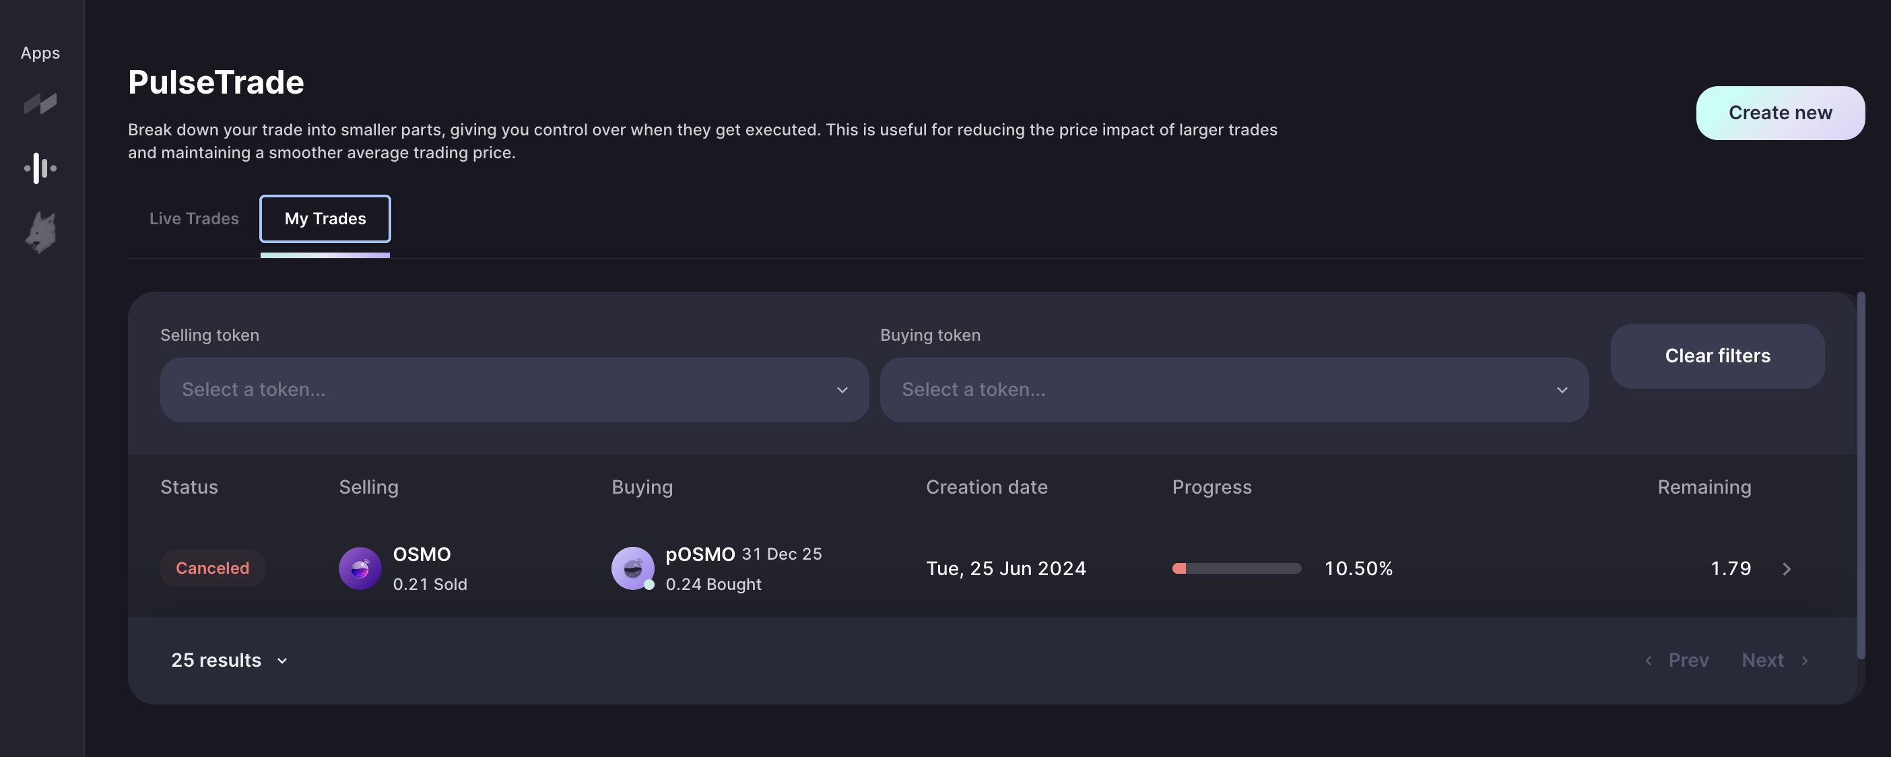Click the 31 Dec 25 expiry label
The image size is (1891, 757).
pos(781,554)
